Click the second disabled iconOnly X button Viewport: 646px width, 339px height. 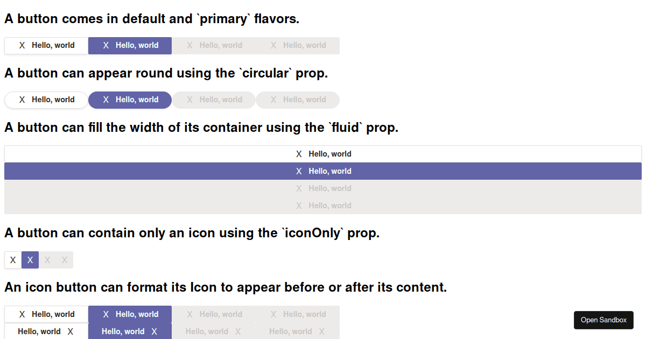click(x=64, y=260)
